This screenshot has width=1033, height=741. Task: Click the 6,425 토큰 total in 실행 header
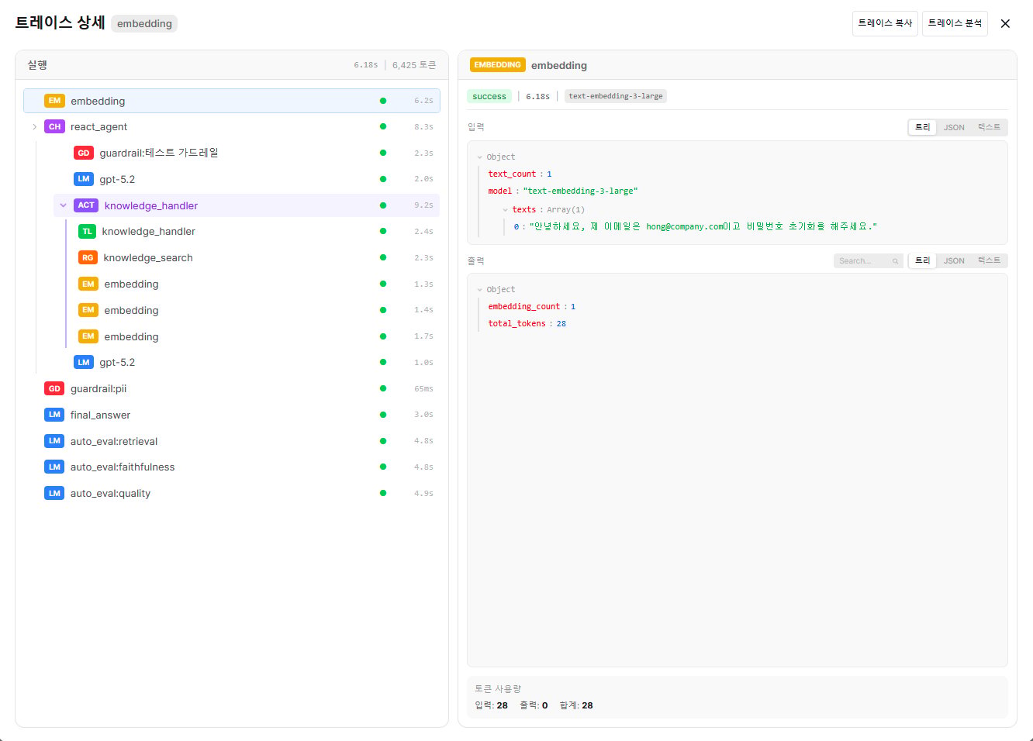click(x=414, y=65)
